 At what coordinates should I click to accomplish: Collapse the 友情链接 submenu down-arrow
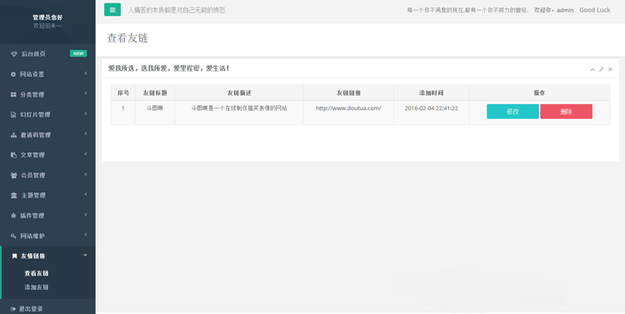(x=85, y=255)
